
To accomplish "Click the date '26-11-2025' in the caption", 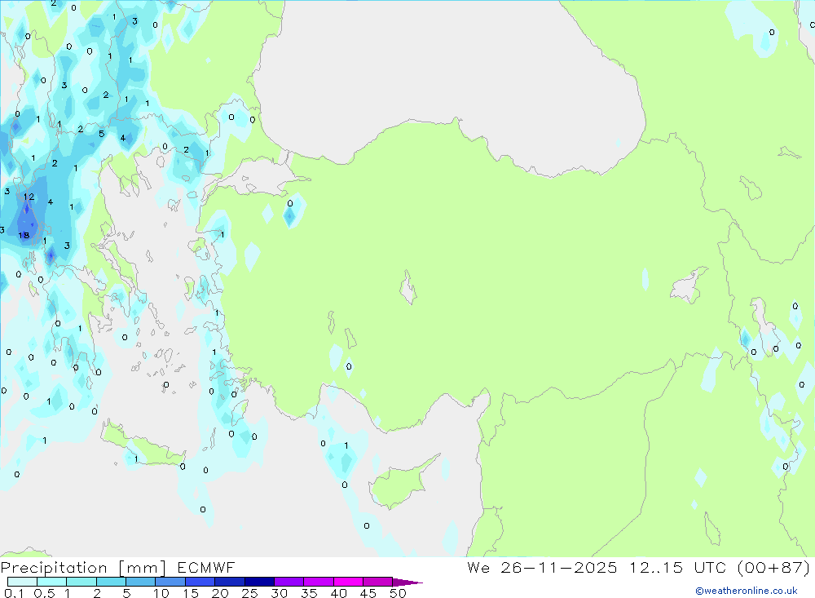I will pyautogui.click(x=559, y=568).
